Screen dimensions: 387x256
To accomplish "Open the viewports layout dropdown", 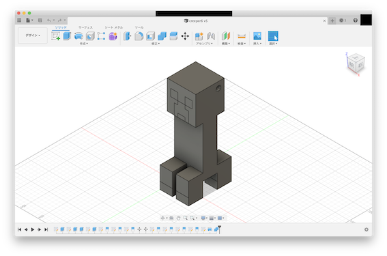I will click(220, 218).
